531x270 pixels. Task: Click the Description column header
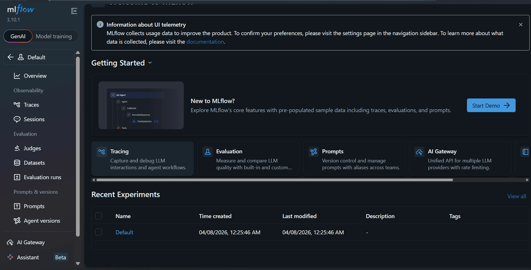click(380, 216)
